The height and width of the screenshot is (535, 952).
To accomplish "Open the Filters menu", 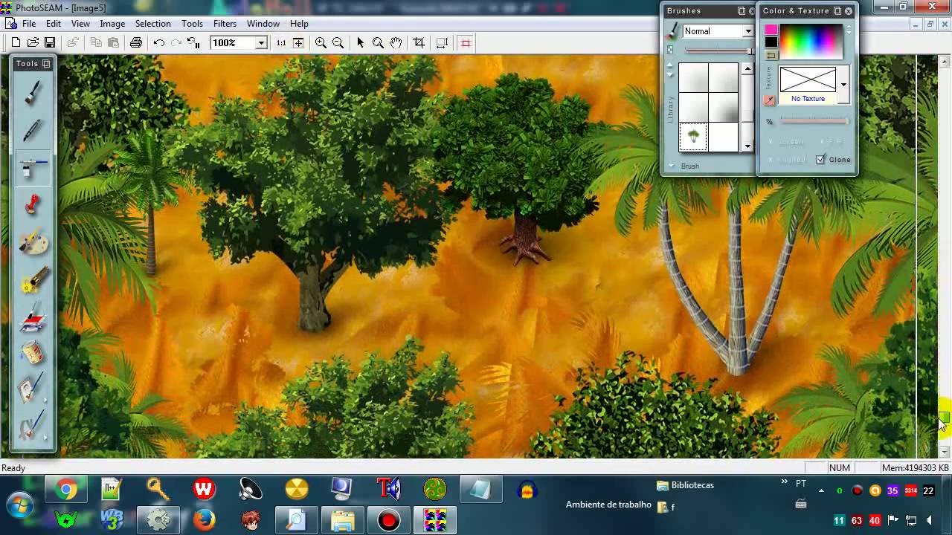I will point(225,24).
